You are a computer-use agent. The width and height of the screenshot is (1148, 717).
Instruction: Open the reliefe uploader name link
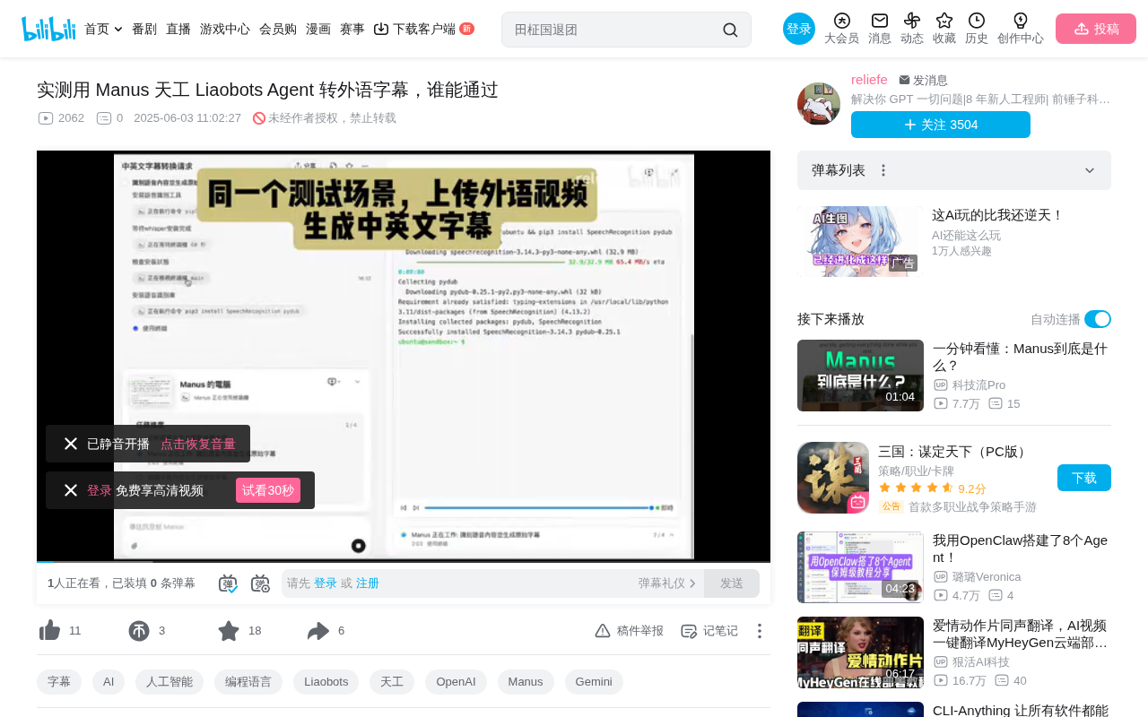(869, 80)
